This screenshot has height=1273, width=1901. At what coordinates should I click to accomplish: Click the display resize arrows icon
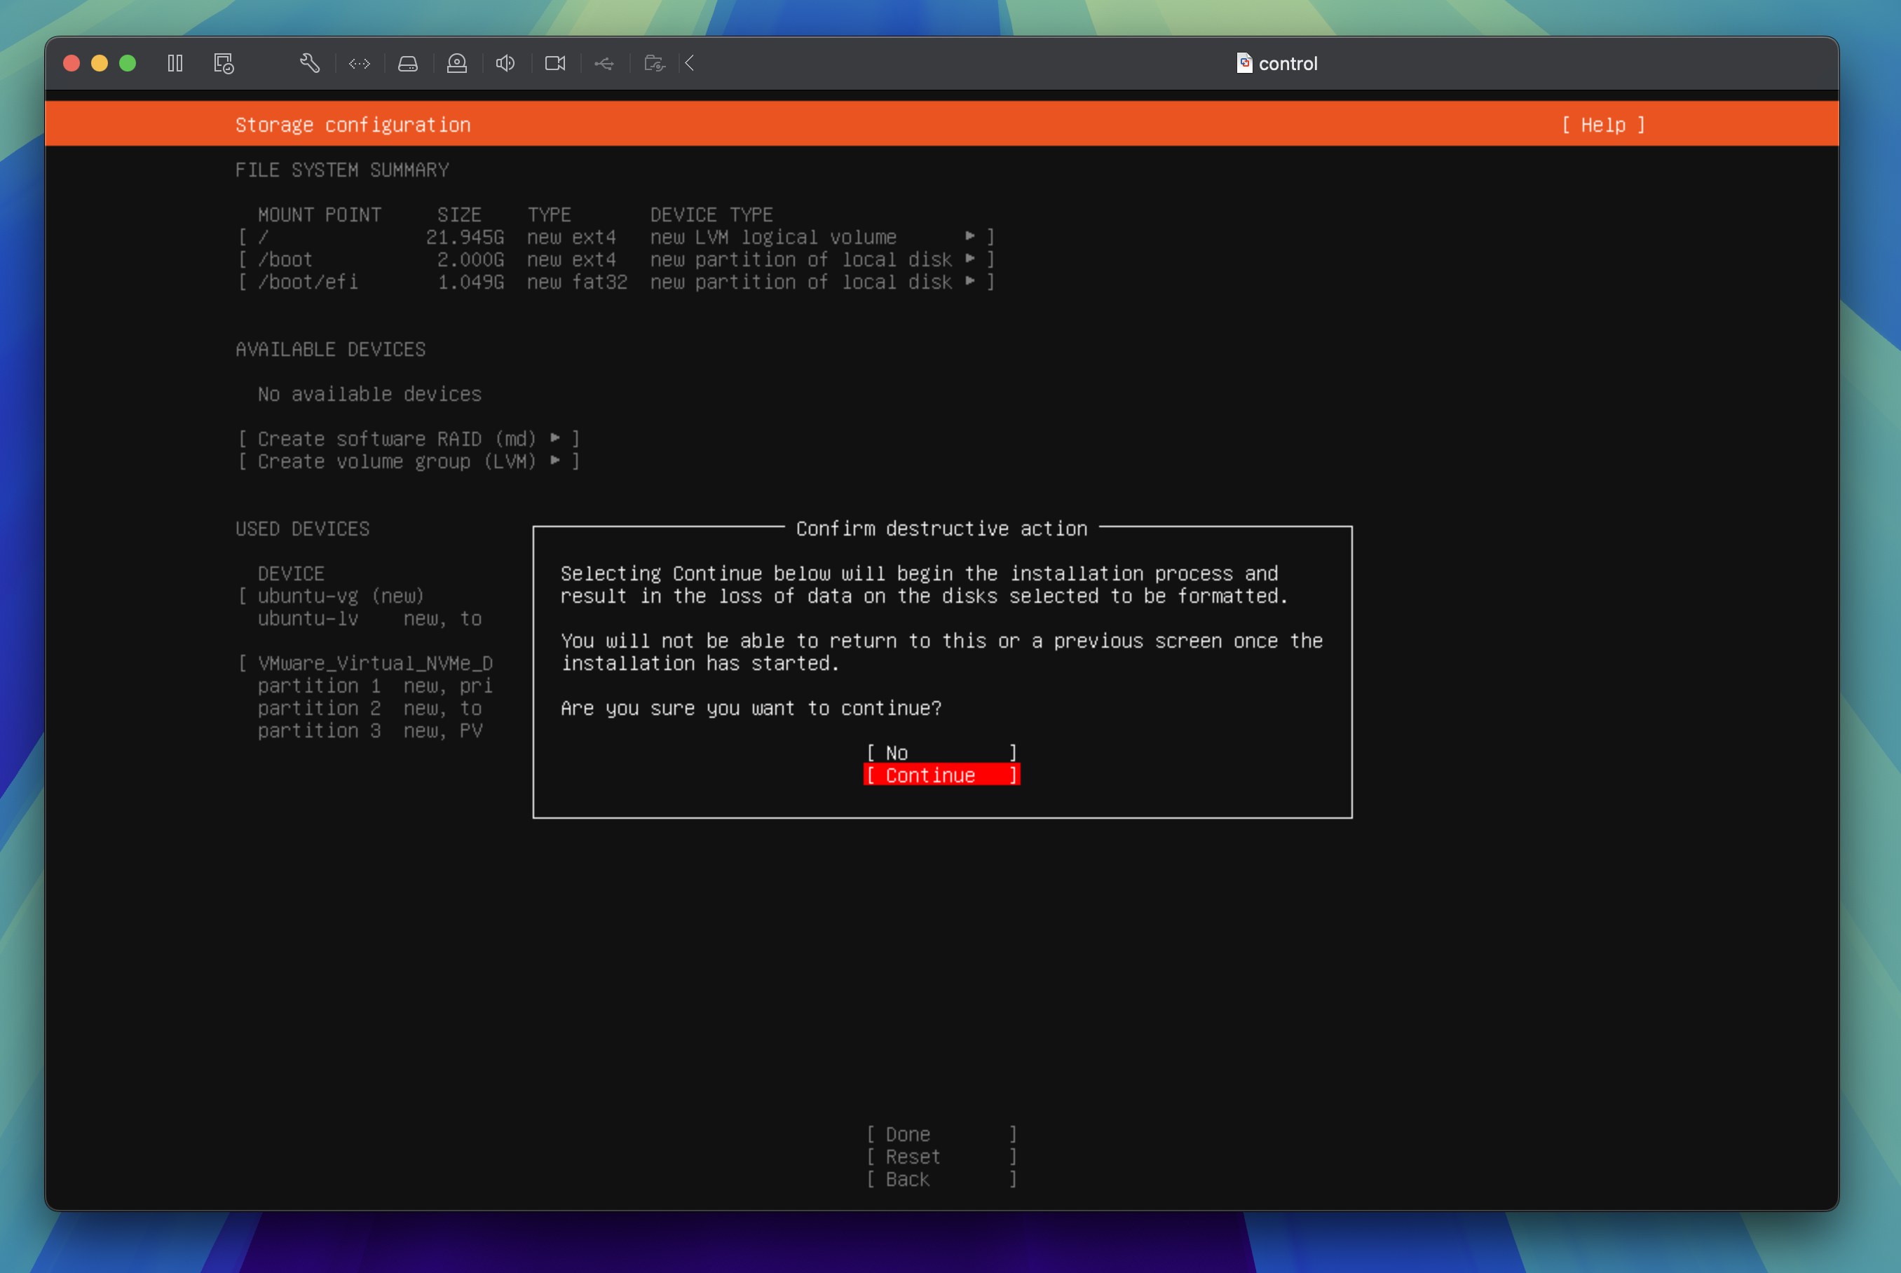(x=359, y=63)
